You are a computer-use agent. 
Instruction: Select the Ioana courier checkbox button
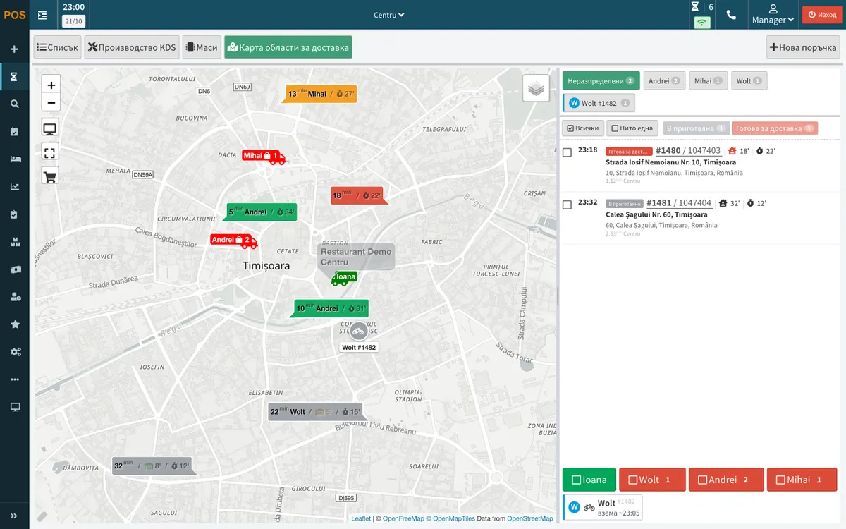pos(589,480)
